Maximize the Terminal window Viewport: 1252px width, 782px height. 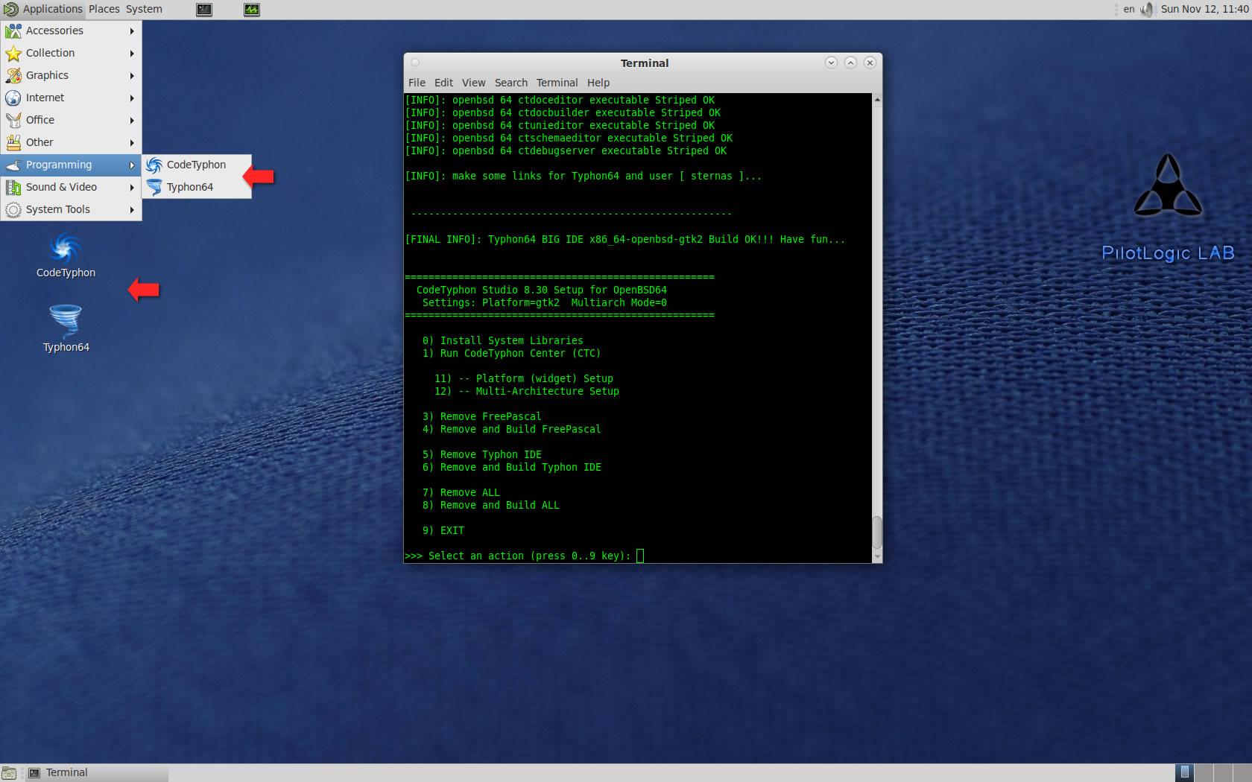pos(850,63)
